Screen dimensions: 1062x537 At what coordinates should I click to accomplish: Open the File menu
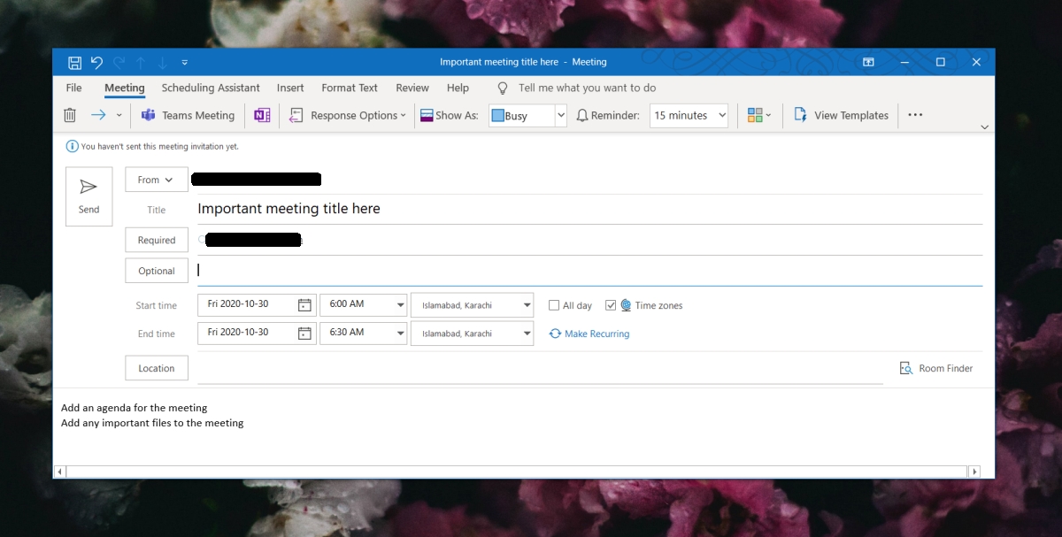[x=74, y=88]
